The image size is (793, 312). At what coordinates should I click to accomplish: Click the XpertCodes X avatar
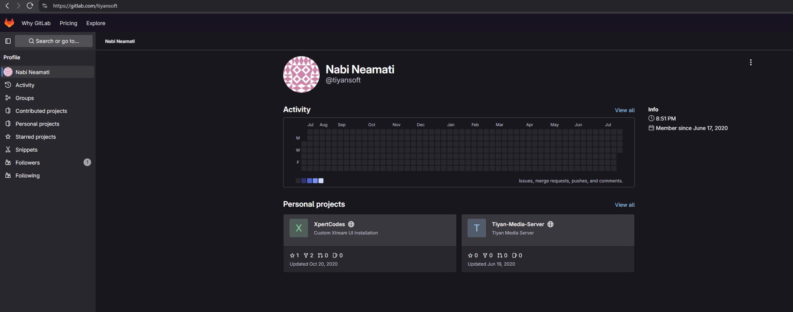(299, 228)
